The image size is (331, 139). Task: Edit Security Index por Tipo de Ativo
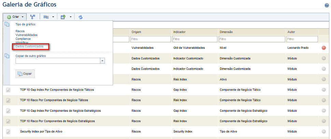pos(8,132)
